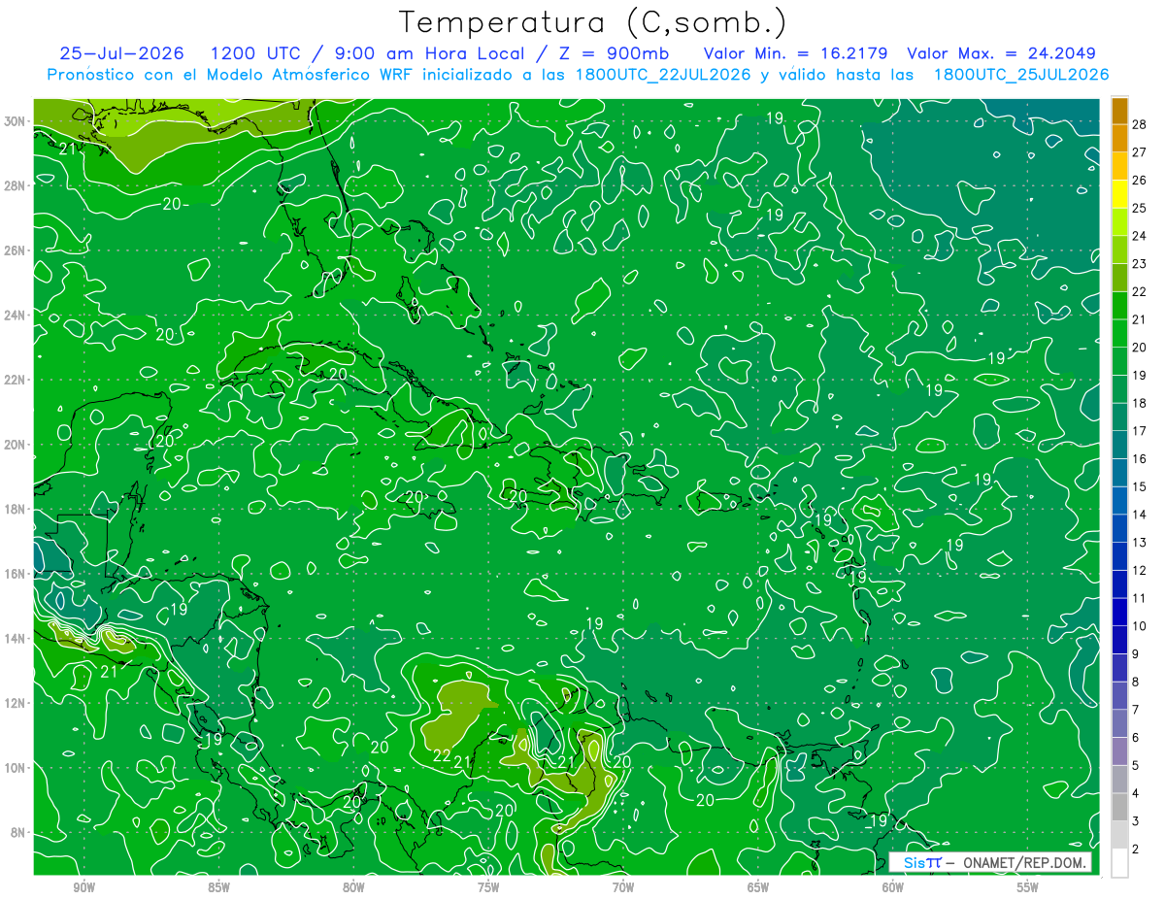
Task: Click the SisTT ONAMET/REP.DOM. logo box
Action: (x=990, y=862)
